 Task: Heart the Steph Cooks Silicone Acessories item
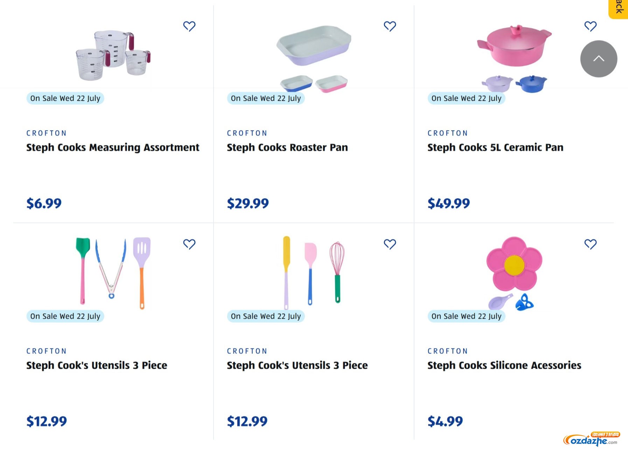tap(591, 244)
